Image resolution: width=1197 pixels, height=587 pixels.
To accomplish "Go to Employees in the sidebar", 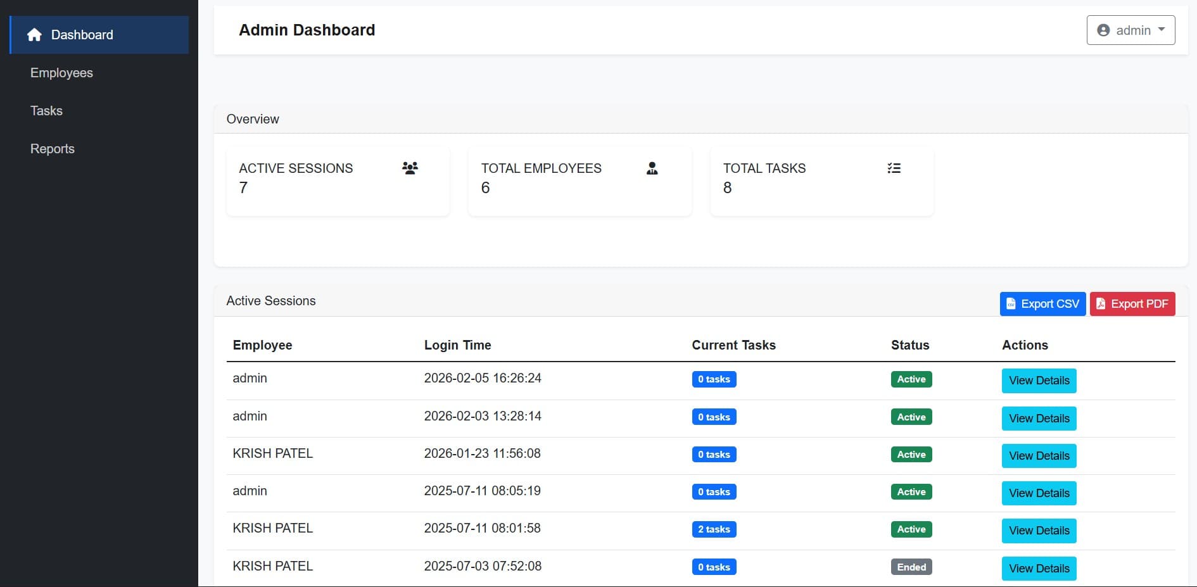I will coord(61,73).
